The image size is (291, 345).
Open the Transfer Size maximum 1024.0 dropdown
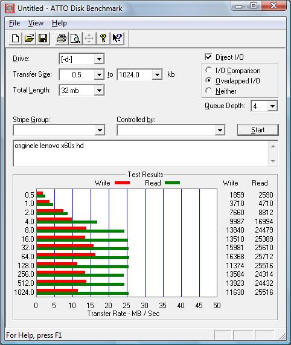pos(157,75)
